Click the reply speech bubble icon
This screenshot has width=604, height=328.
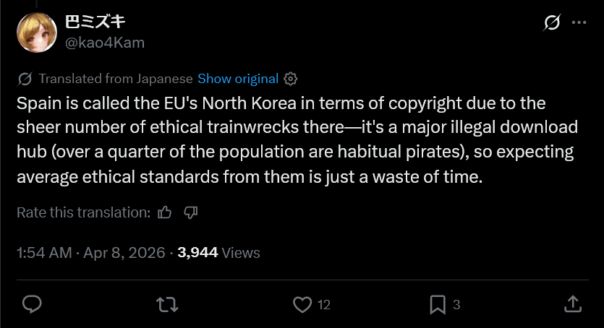point(31,305)
